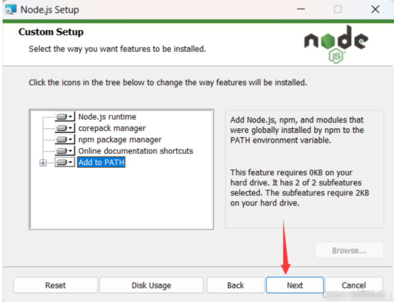Expand the Add to PATH tree node
Viewport: 394px width, 302px height.
[43, 163]
